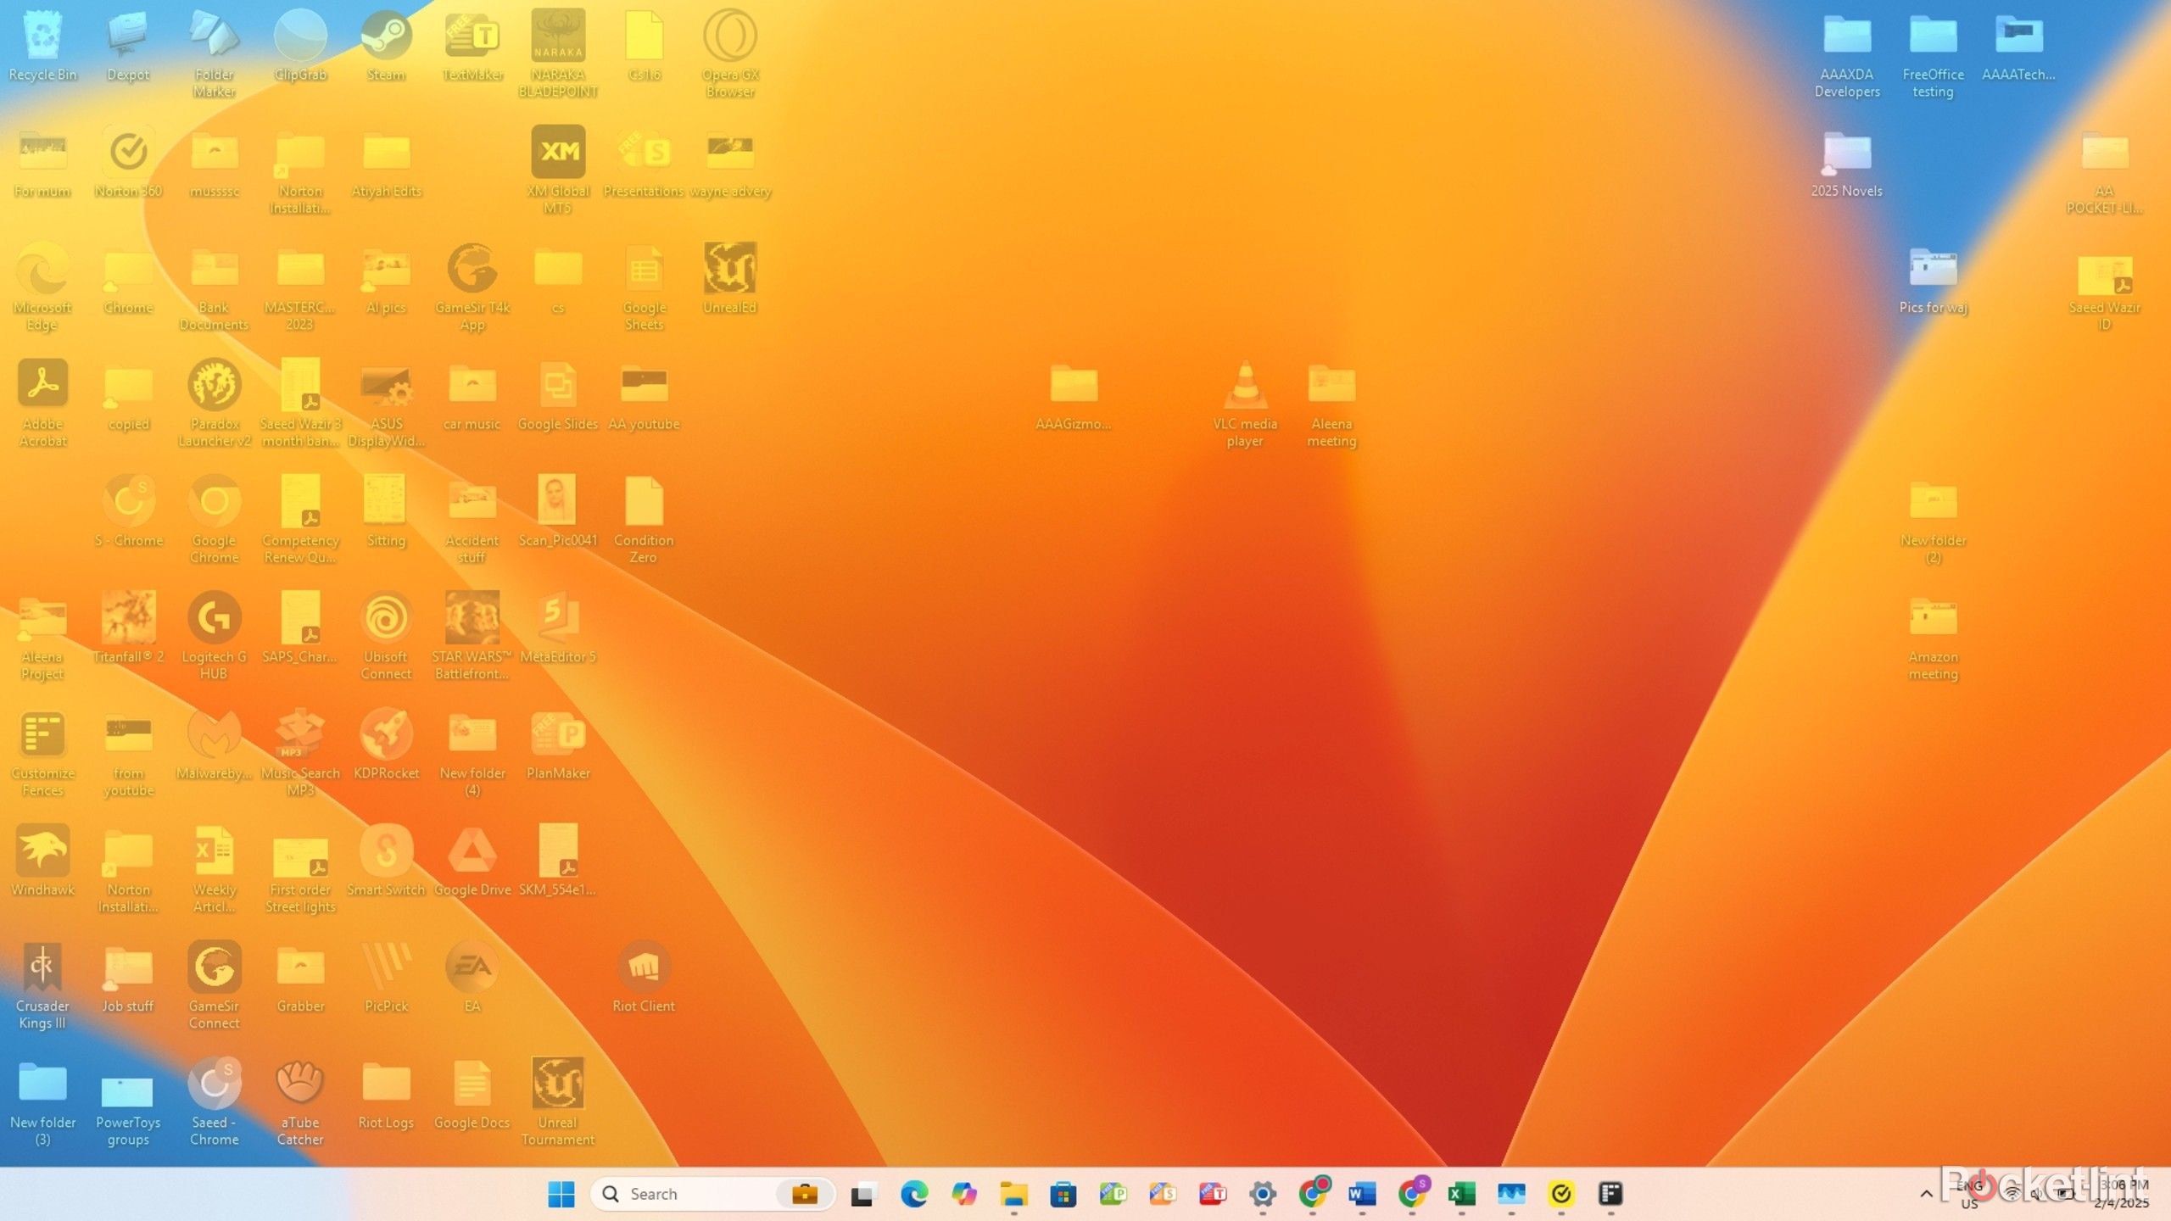
Task: Click the taskbar Search box
Action: (x=712, y=1194)
